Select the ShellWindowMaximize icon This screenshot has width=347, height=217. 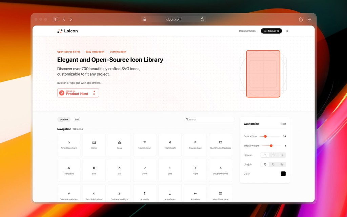click(221, 144)
